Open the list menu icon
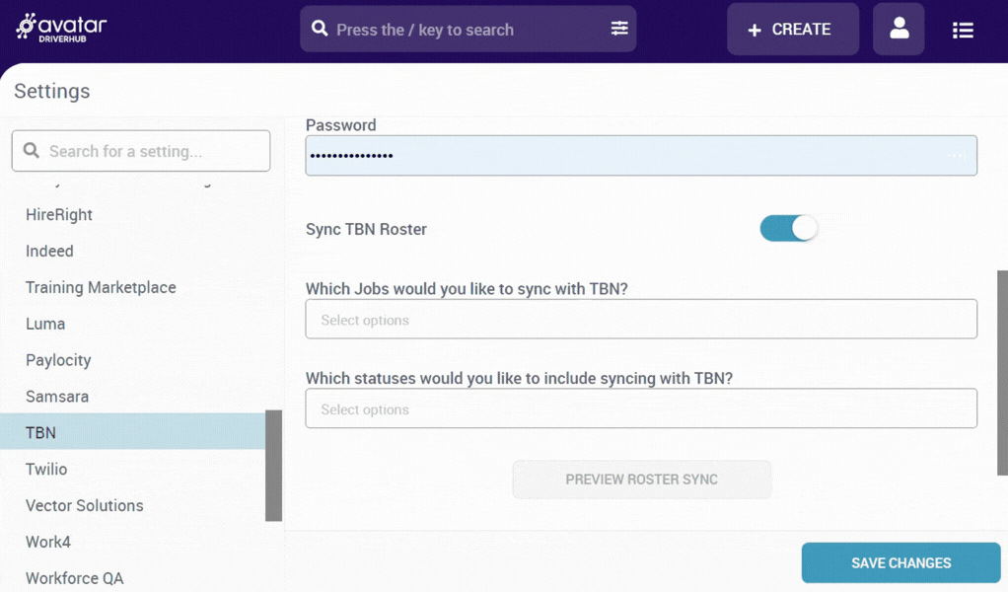 [x=963, y=31]
